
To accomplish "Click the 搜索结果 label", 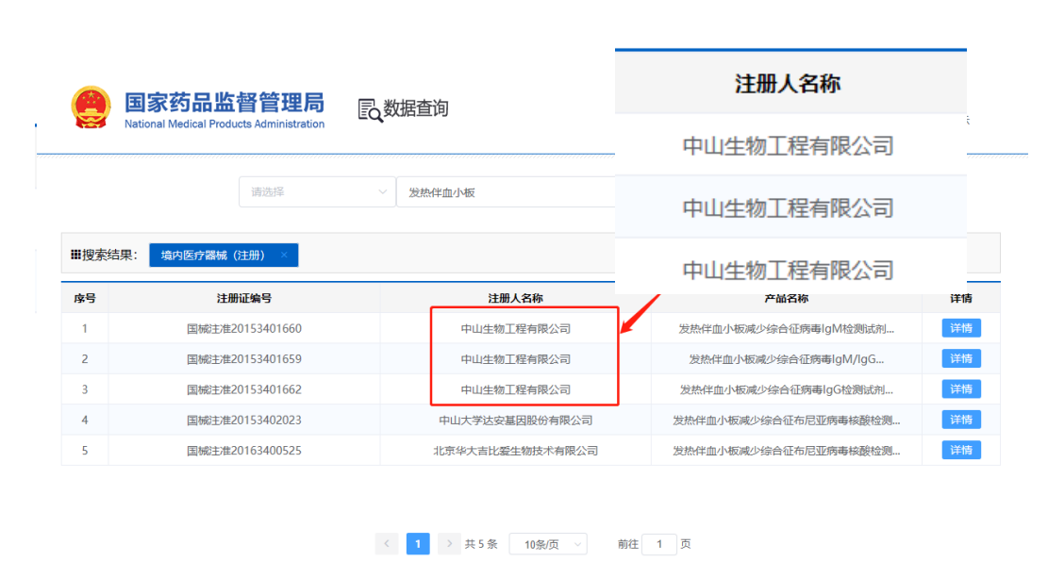I will pyautogui.click(x=108, y=256).
